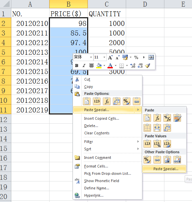192x202 pixels.
Task: Click Grow Font in mini toolbar
Action: 110,57
